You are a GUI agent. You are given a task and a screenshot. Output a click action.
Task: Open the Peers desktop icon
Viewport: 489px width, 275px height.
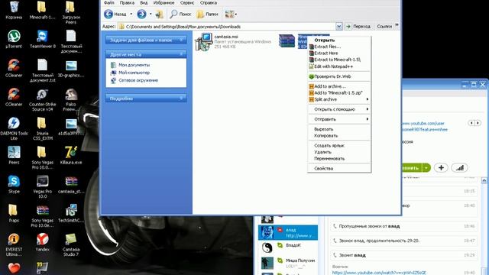pyautogui.click(x=14, y=155)
